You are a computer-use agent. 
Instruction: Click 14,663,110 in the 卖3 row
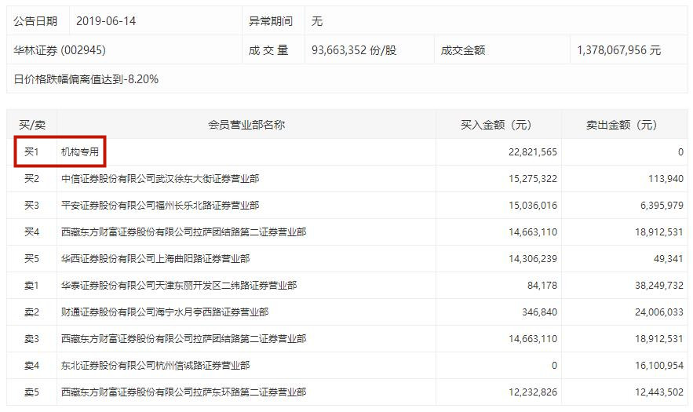[533, 338]
